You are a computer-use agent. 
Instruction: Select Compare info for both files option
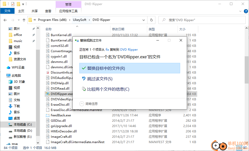click(x=105, y=89)
